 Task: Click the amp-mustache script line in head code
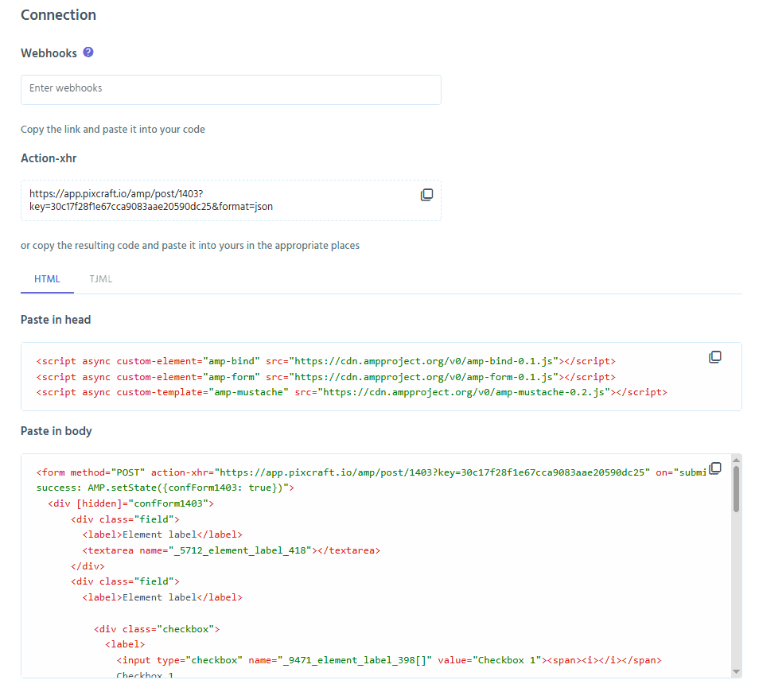coord(351,392)
